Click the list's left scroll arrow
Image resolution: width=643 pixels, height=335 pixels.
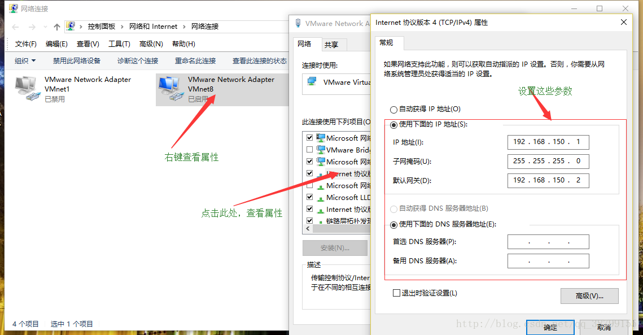pyautogui.click(x=308, y=229)
